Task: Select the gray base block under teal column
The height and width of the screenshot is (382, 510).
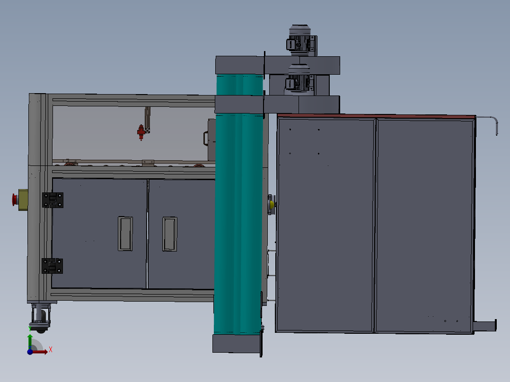Action: (x=237, y=344)
